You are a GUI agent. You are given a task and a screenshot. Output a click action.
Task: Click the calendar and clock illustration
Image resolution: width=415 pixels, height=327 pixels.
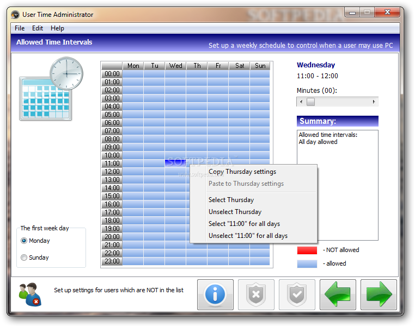(51, 89)
